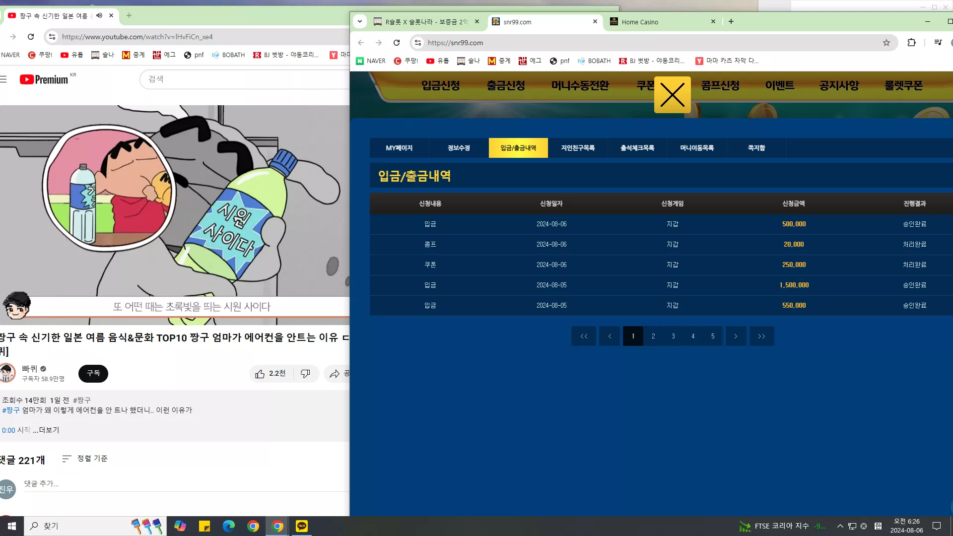Reload the YouTube page
Viewport: 953px width, 536px height.
31,37
